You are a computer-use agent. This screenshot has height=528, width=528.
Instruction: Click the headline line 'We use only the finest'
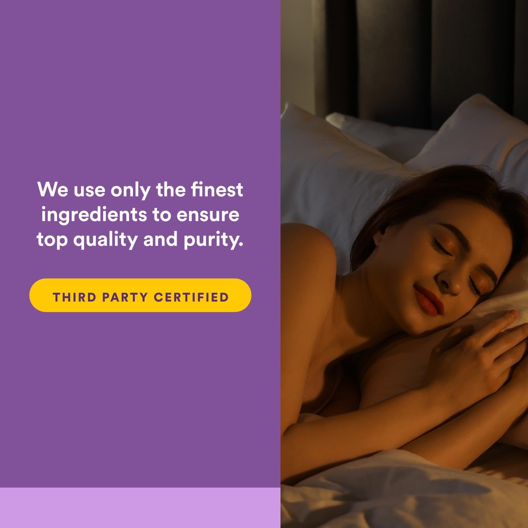pos(140,190)
